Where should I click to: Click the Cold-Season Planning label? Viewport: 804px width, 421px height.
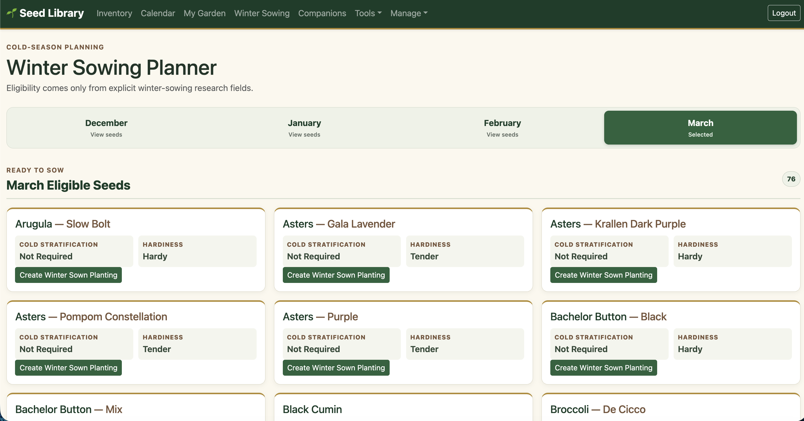[x=55, y=47]
